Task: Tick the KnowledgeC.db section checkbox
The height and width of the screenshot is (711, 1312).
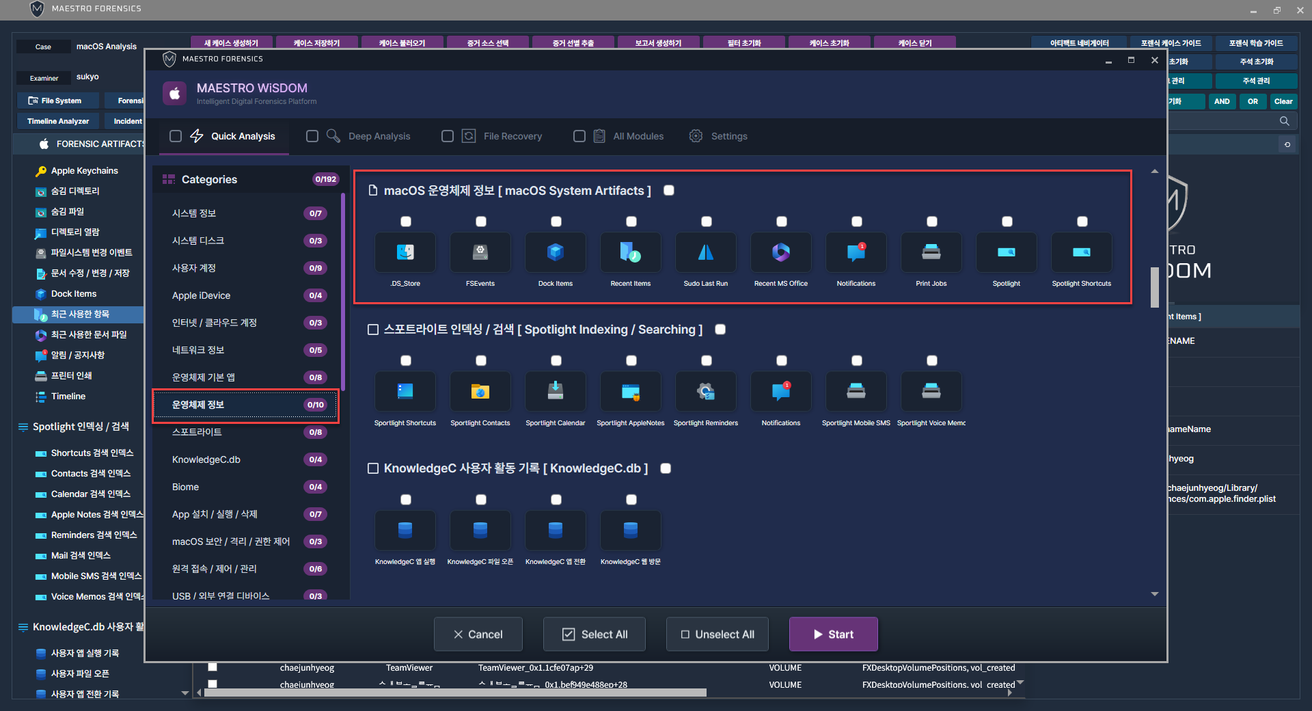Action: (x=666, y=468)
